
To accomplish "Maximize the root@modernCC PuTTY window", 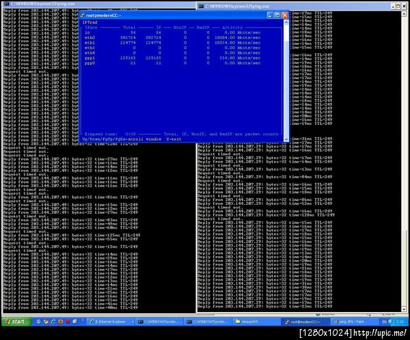I will (x=277, y=15).
